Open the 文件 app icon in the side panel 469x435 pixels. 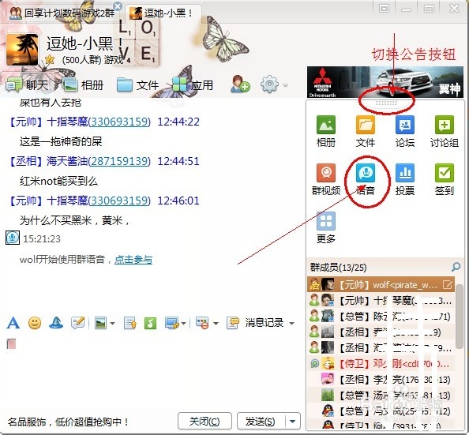click(x=366, y=125)
